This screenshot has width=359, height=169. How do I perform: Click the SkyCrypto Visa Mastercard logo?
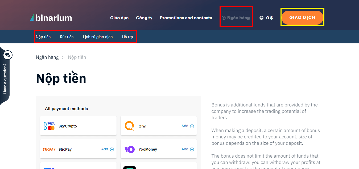tap(49, 126)
